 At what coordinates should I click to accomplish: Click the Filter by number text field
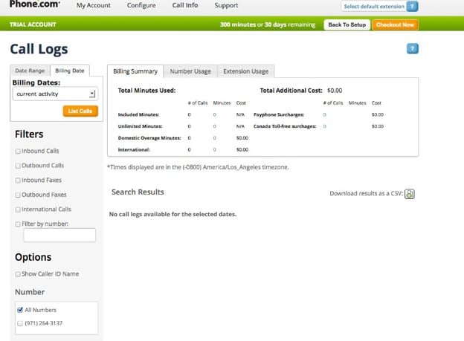(x=59, y=236)
